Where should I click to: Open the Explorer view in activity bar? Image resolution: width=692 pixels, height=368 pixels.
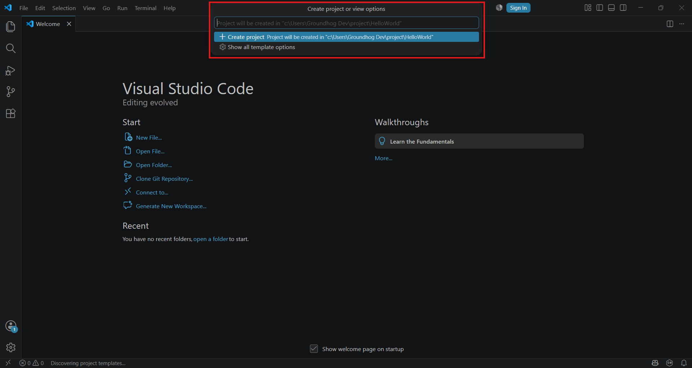tap(11, 26)
